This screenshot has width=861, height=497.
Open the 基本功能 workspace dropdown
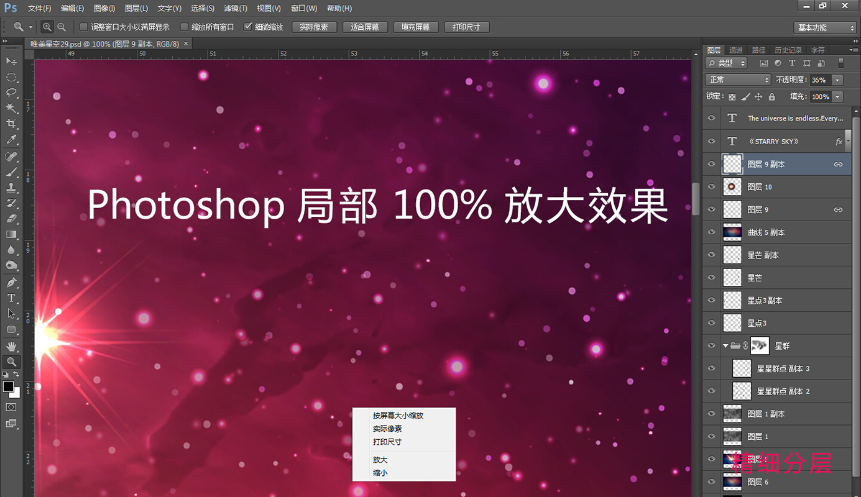tap(826, 28)
